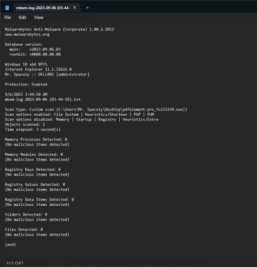Click the Ln 1, Col 1 status indicator

[15, 263]
